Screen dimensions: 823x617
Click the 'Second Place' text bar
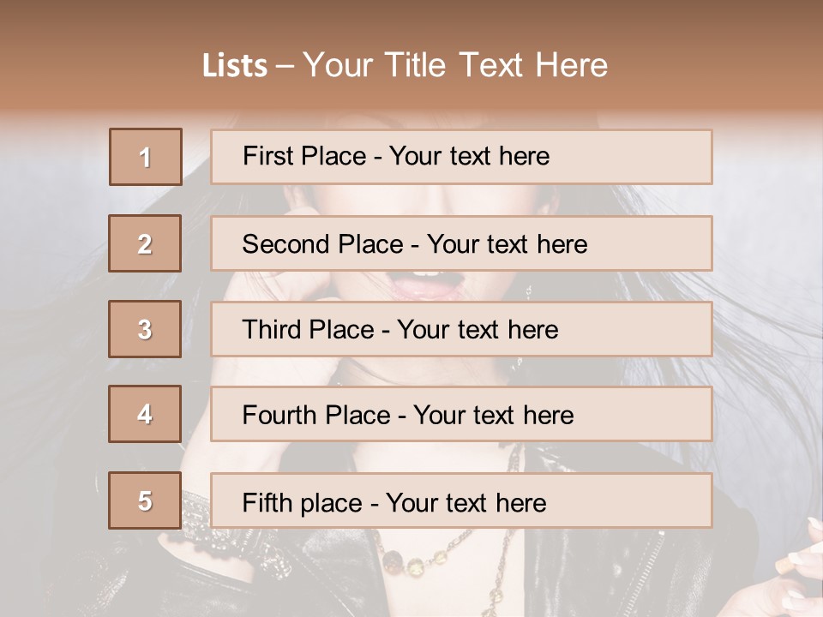click(461, 243)
